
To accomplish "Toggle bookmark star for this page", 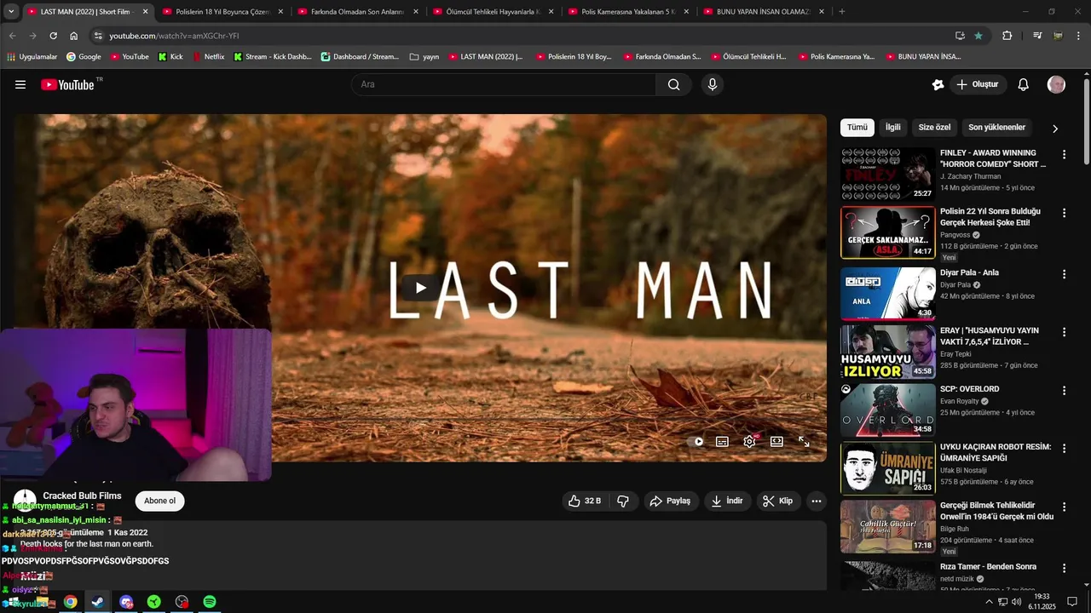I will [x=978, y=36].
